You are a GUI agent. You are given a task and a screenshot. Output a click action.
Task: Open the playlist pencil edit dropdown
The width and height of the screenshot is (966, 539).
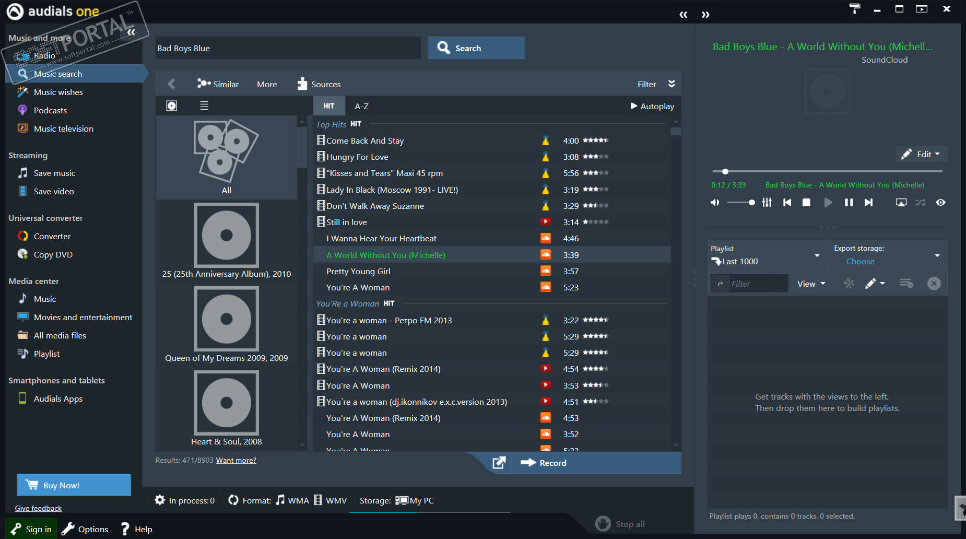click(875, 284)
